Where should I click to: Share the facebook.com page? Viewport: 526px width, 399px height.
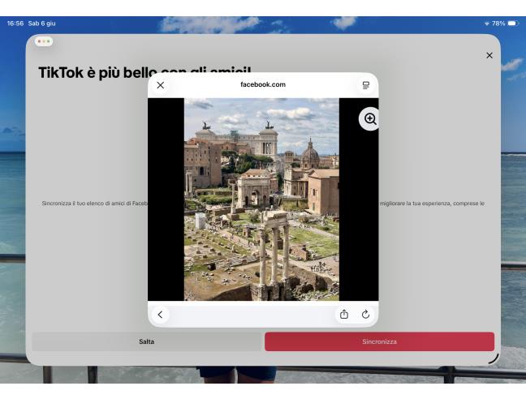[x=344, y=314]
